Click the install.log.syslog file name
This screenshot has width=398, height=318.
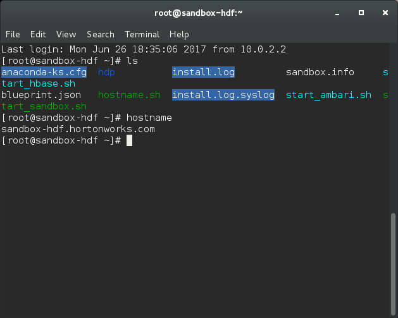coord(223,95)
